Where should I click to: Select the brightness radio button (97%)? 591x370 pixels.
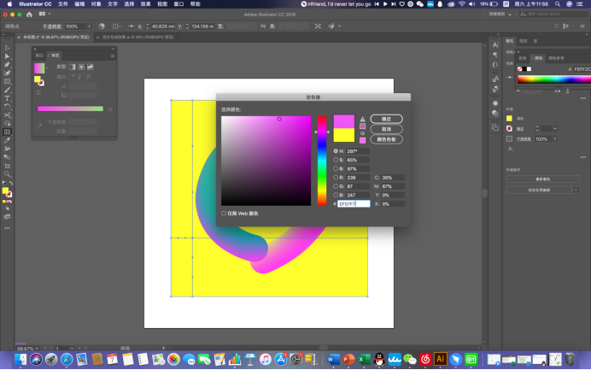tap(336, 168)
